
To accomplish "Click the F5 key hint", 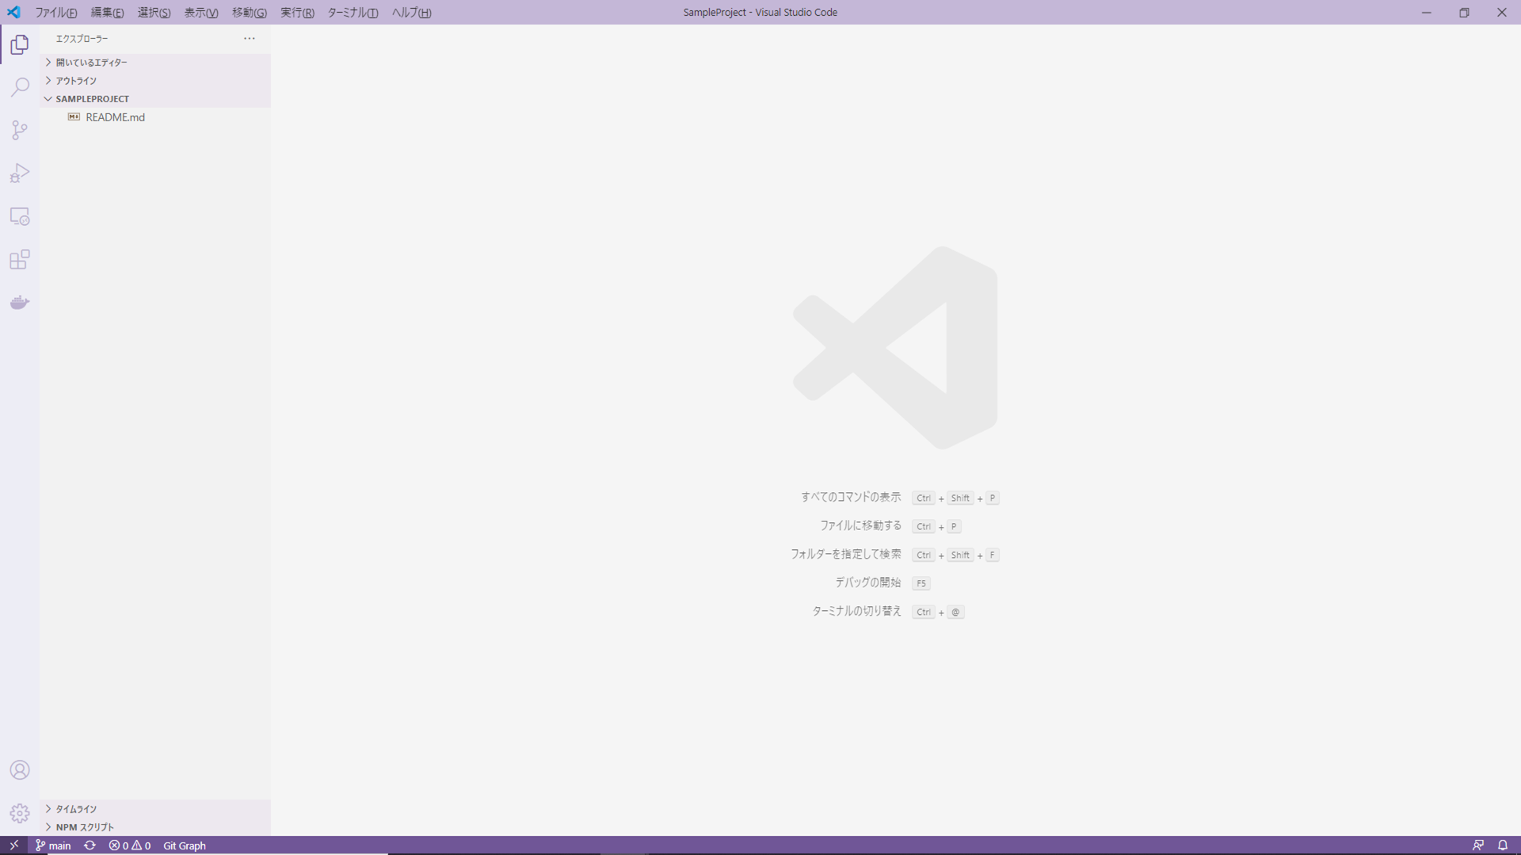I will coord(921,583).
